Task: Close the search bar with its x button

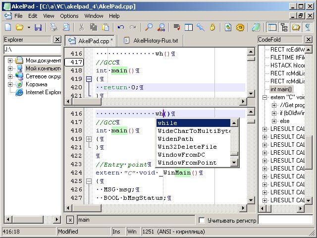Action: pyautogui.click(x=70, y=220)
